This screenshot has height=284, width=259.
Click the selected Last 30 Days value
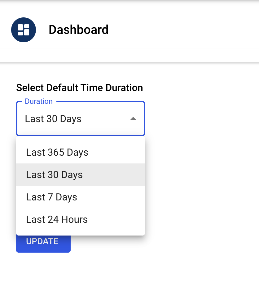pos(53,119)
